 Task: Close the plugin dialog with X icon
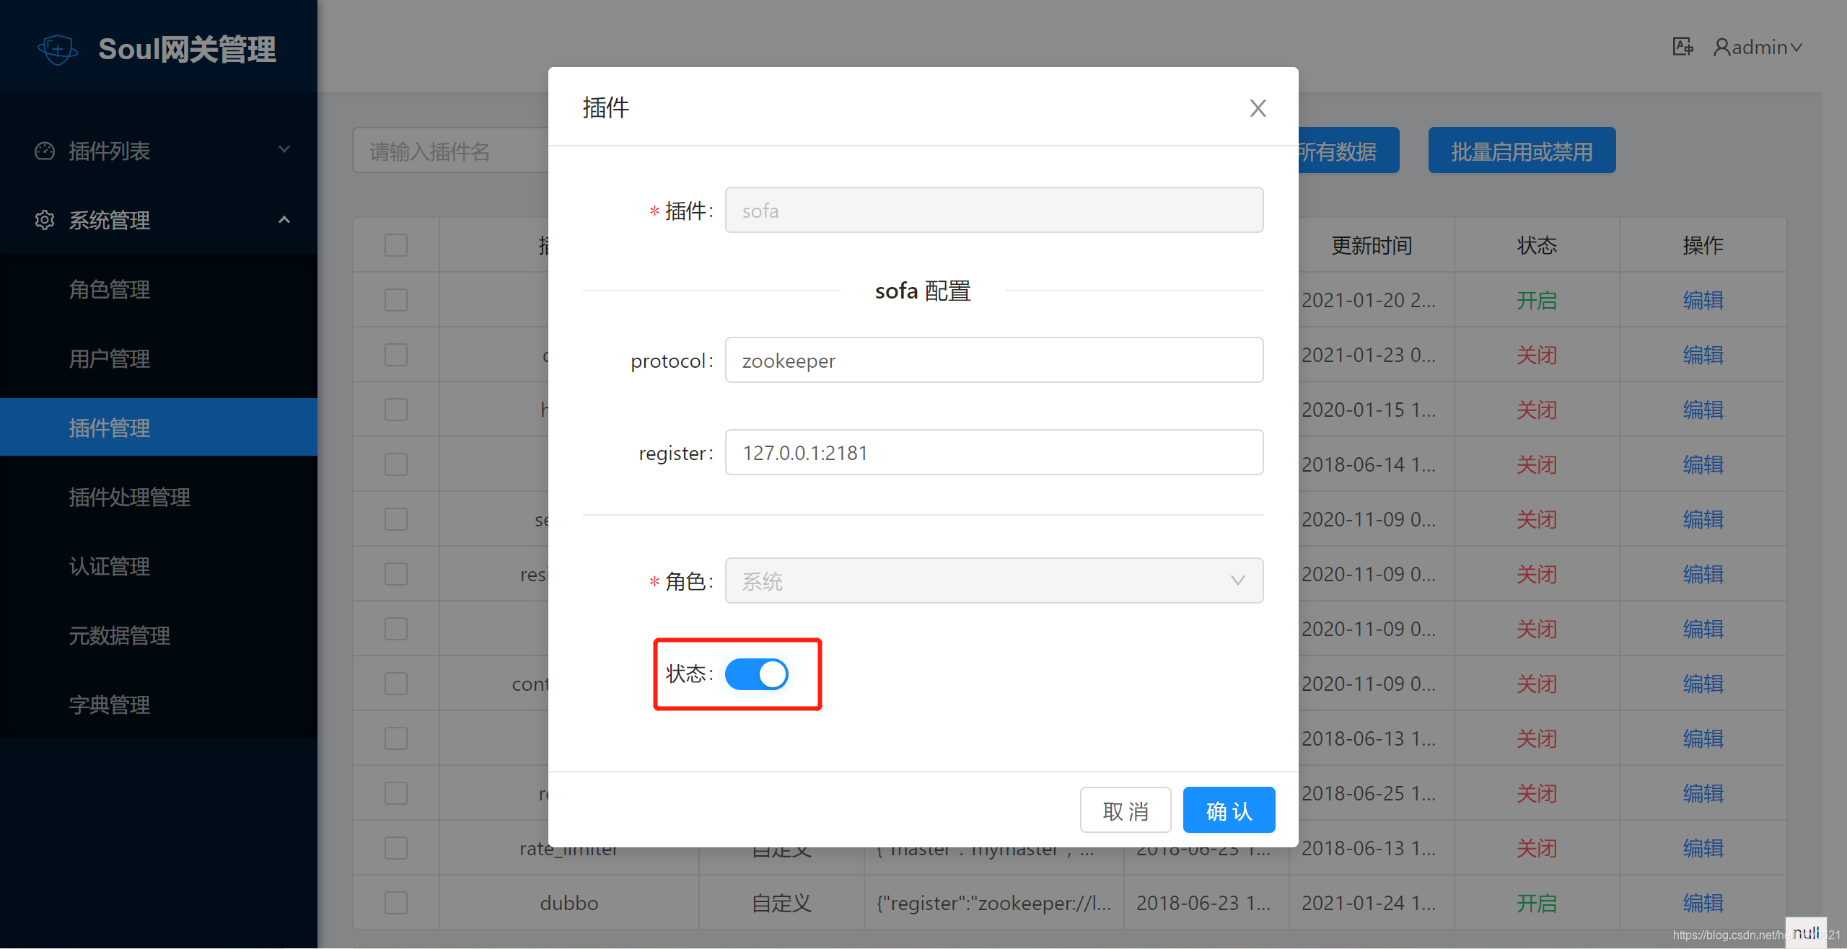pos(1258,108)
